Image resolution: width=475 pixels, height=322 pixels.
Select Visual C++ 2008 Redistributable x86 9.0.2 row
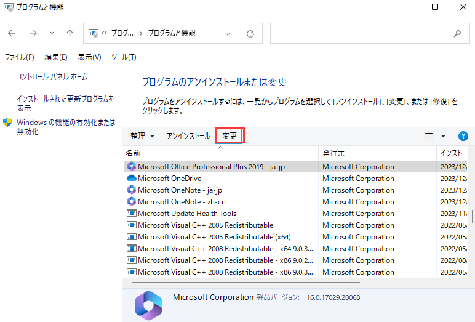click(x=296, y=260)
